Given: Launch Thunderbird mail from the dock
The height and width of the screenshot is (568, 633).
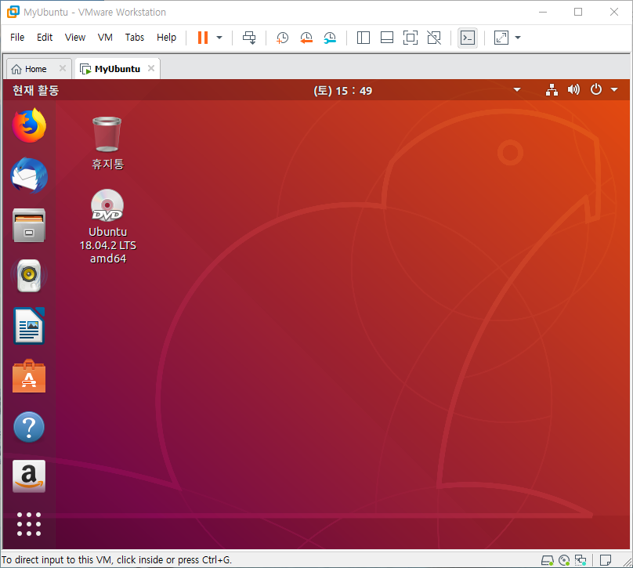Looking at the screenshot, I should [x=29, y=175].
